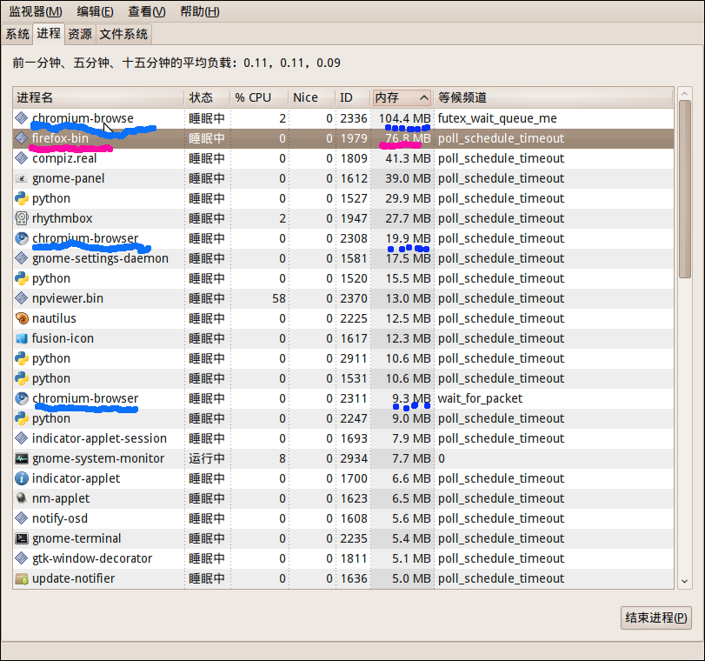Sort by the 等候频道 column header
The width and height of the screenshot is (705, 661).
pos(553,97)
